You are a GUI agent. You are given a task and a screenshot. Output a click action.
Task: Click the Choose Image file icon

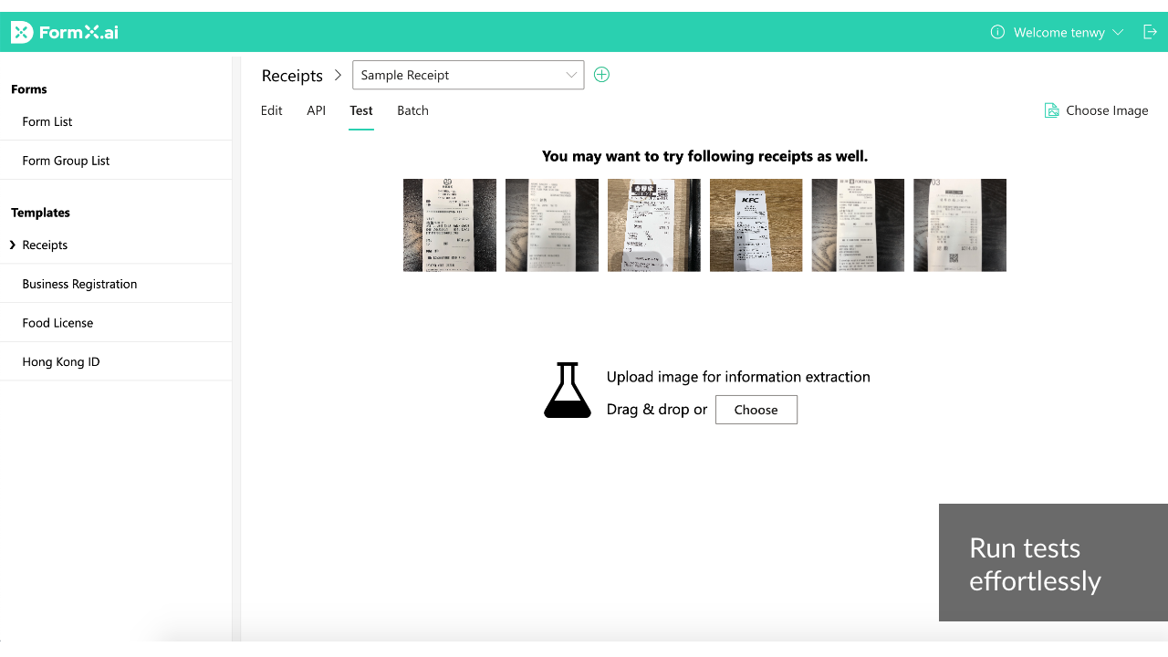(x=1051, y=110)
